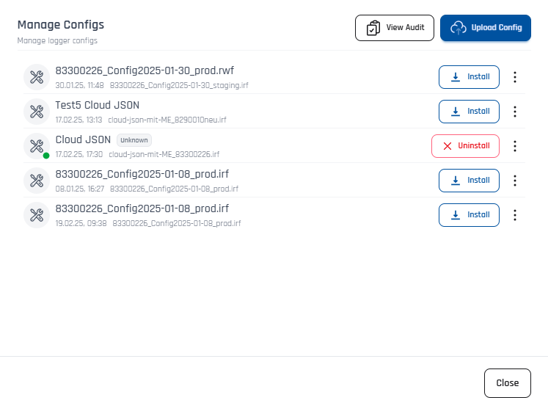548x403 pixels.
Task: Install the config uploaded 19.02.25, 09:38
Action: pos(469,215)
